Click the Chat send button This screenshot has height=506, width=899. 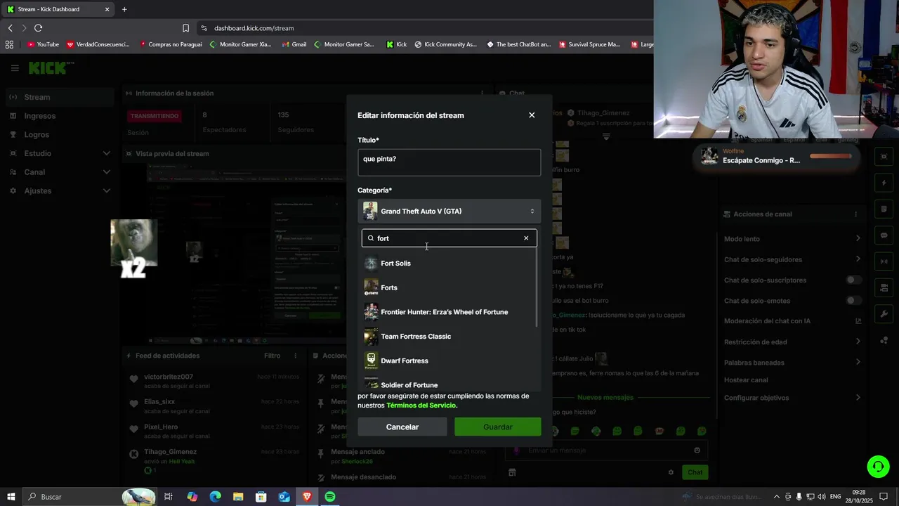tap(695, 472)
